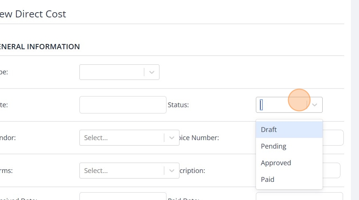359x200 pixels.
Task: Expand the Vendor Select... dropdown
Action: click(129, 138)
